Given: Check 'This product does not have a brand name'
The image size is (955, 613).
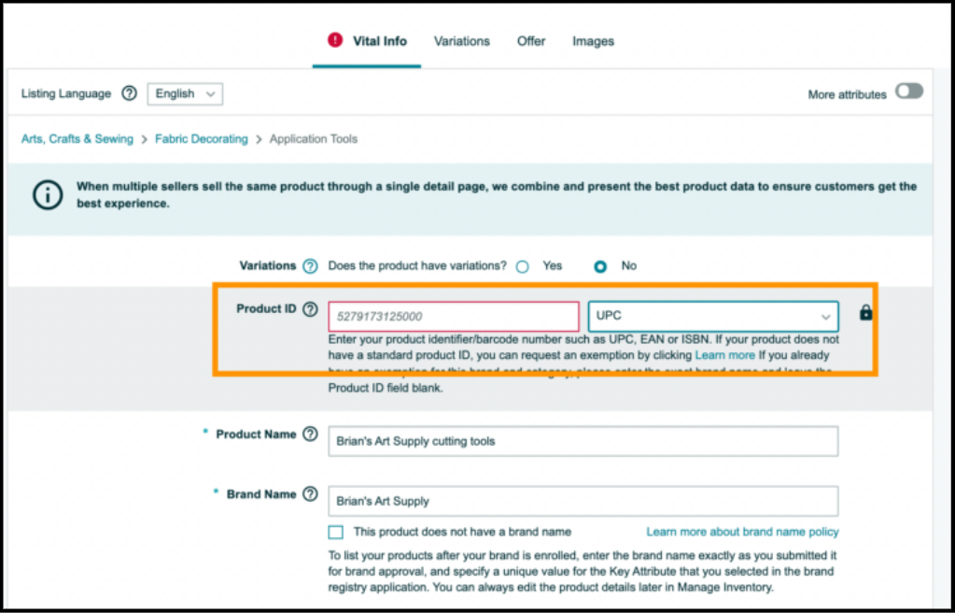Looking at the screenshot, I should point(336,532).
